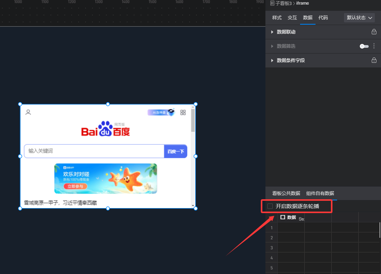The width and height of the screenshot is (381, 274).
Task: Switch to the 交互 tab
Action: pyautogui.click(x=292, y=17)
